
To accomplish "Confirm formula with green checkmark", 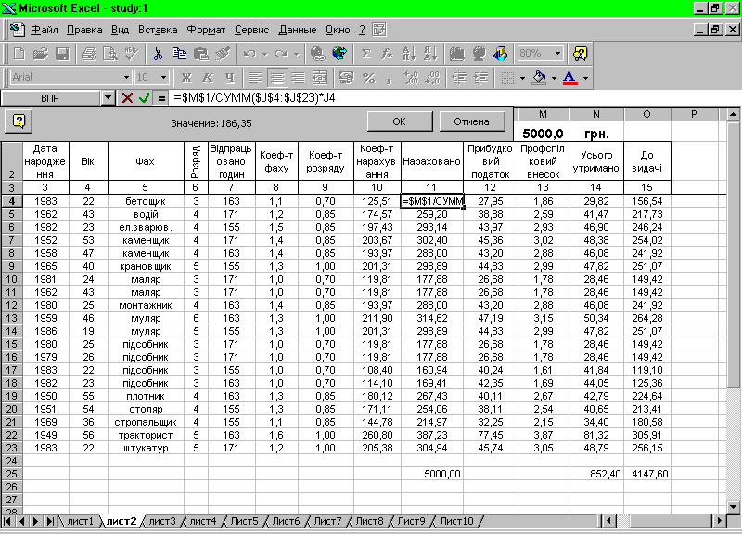I will [x=145, y=98].
